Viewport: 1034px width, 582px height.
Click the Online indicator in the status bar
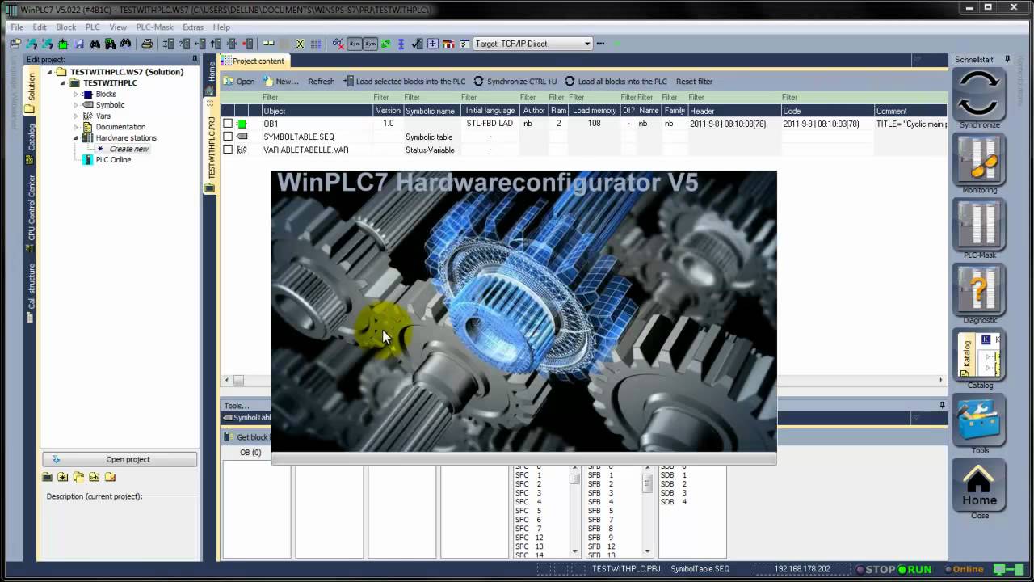(x=965, y=569)
